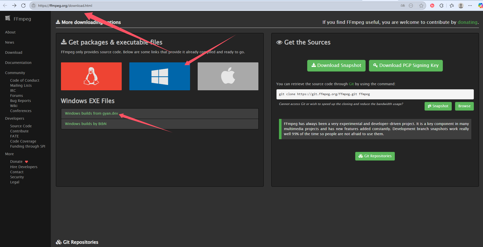Select the Apple macOS packages tile

click(228, 76)
